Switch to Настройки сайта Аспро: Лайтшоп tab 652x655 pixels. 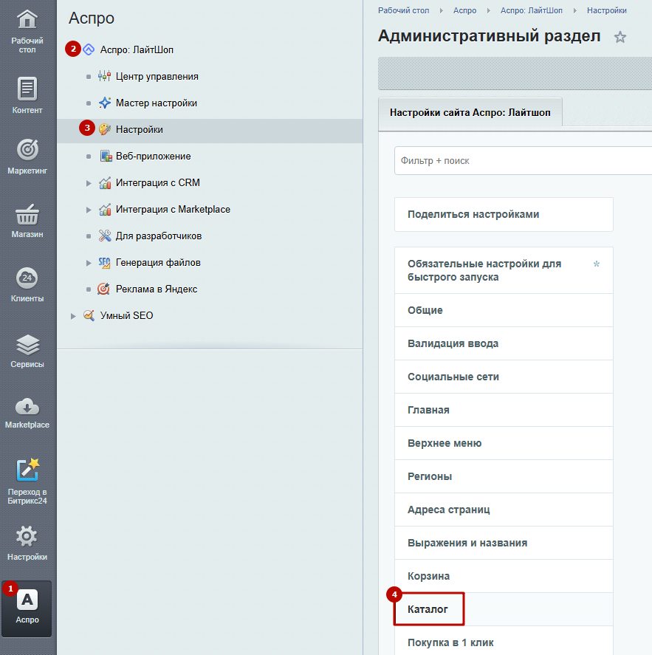click(470, 112)
